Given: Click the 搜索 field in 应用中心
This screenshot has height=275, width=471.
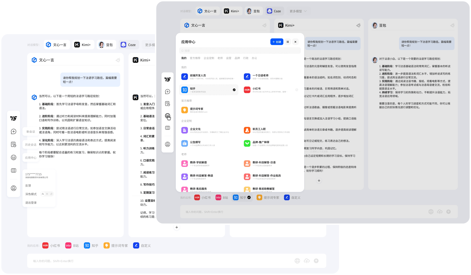Looking at the screenshot, I should point(240,51).
